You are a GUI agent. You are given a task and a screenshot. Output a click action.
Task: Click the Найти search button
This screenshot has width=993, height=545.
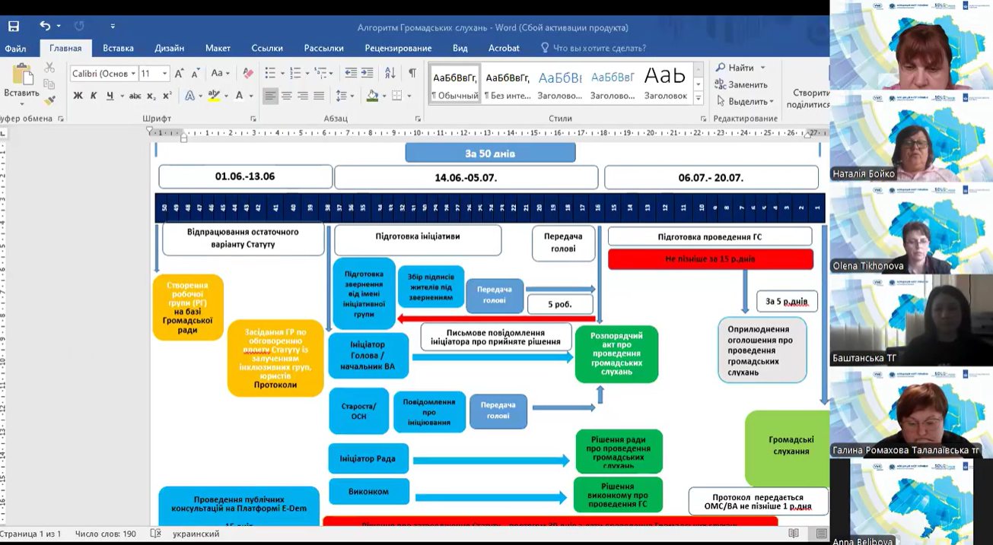(x=735, y=68)
